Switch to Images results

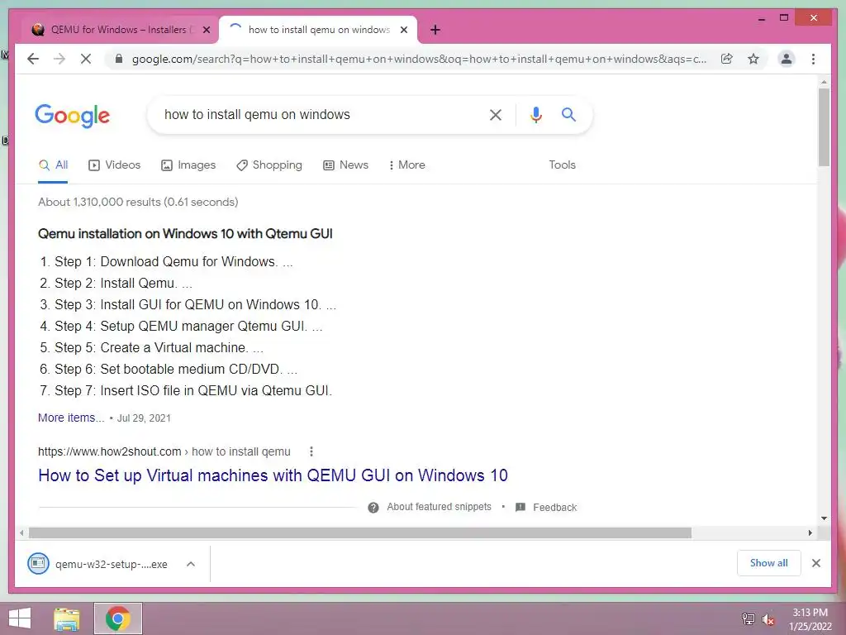point(188,165)
